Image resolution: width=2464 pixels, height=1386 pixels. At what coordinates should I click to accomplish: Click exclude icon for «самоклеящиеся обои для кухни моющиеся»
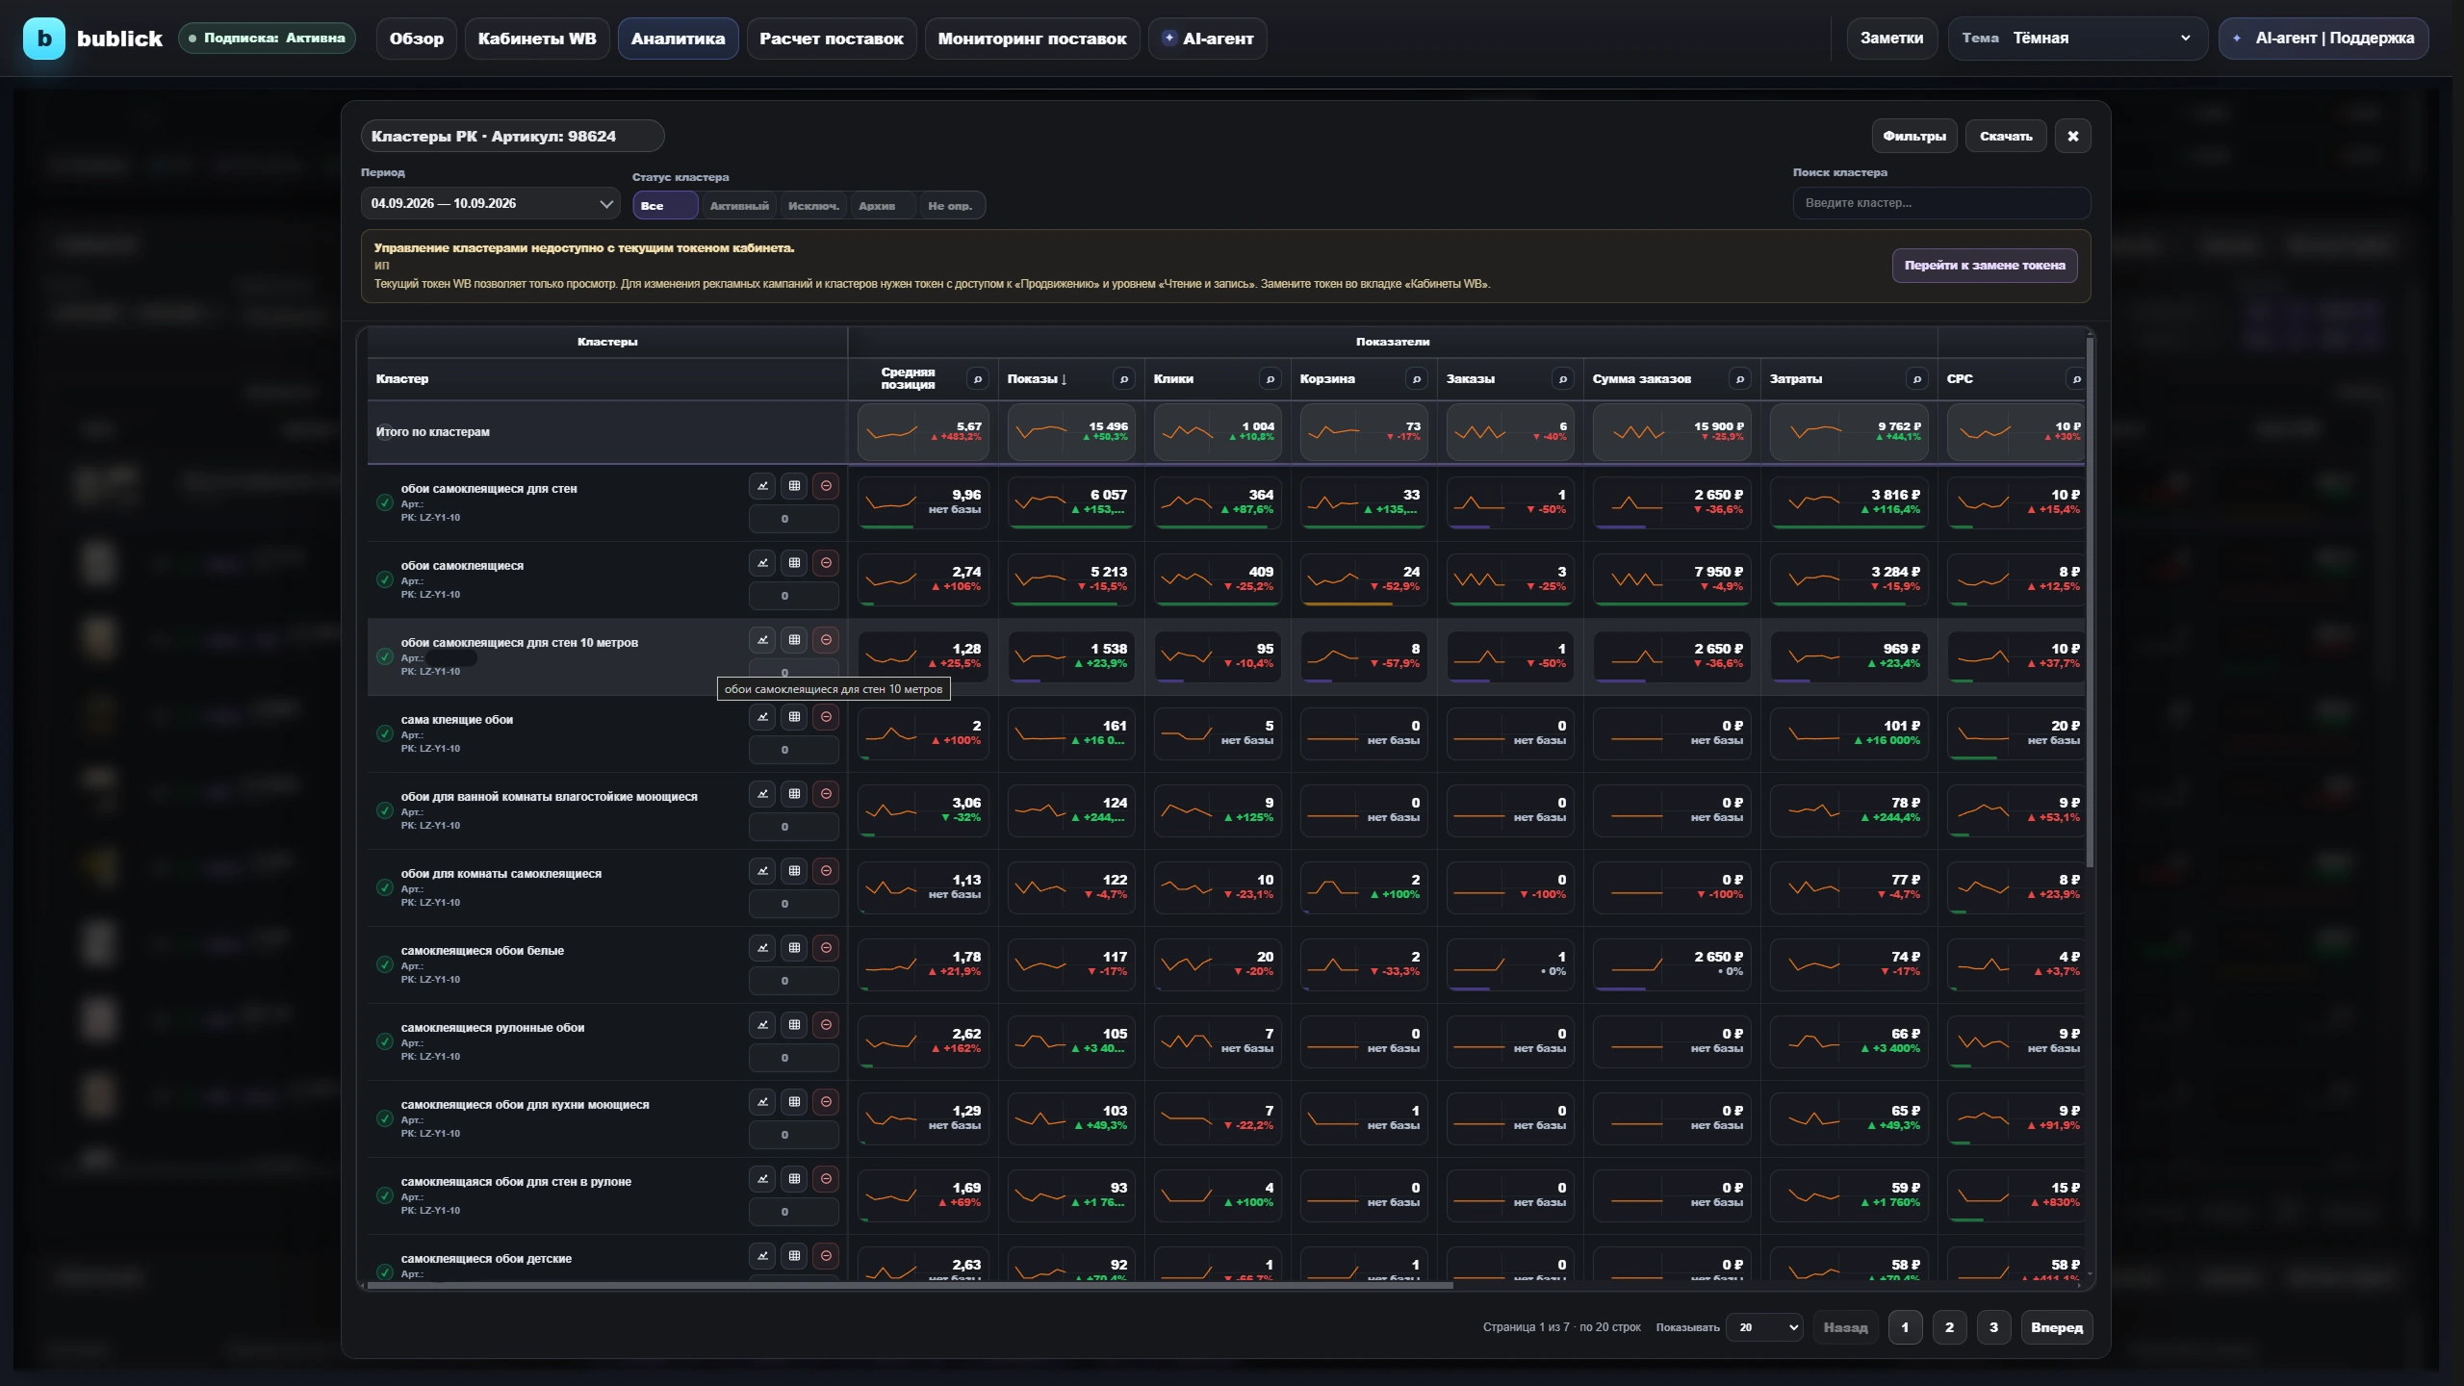point(826,1102)
